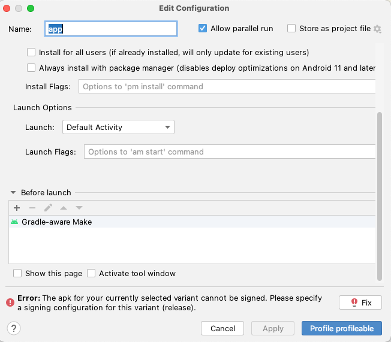Open help with the question mark icon
This screenshot has height=342, width=391.
pyautogui.click(x=14, y=328)
